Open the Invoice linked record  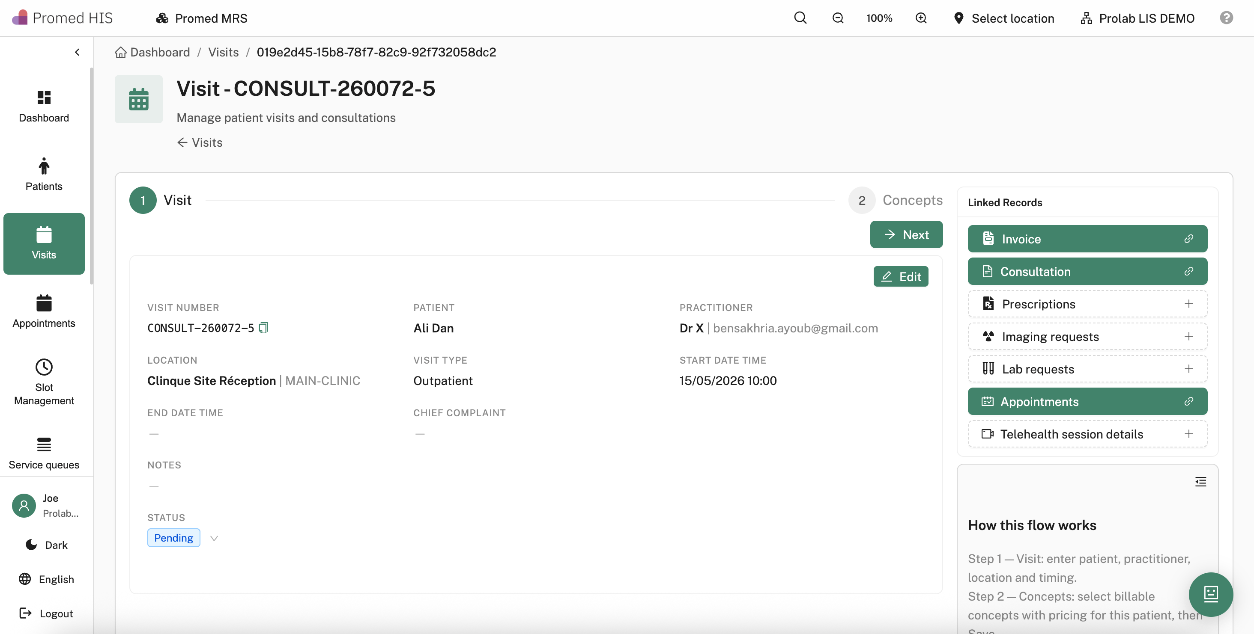point(1087,239)
